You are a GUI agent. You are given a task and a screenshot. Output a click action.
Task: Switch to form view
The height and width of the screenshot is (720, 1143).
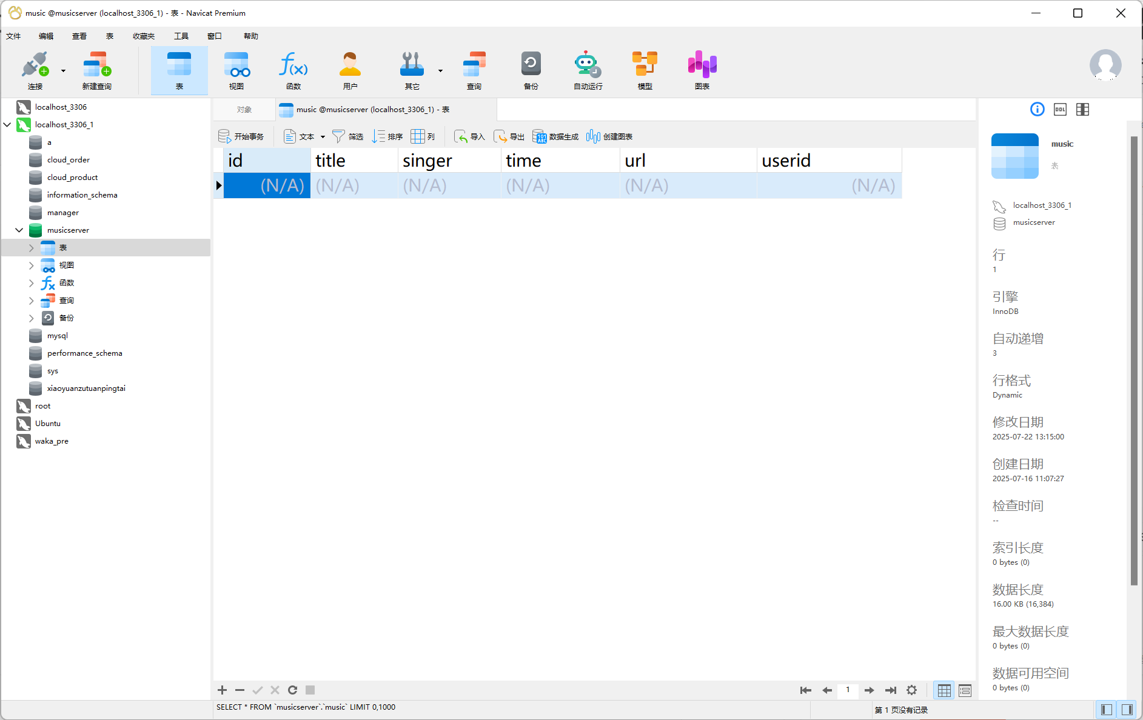point(965,690)
